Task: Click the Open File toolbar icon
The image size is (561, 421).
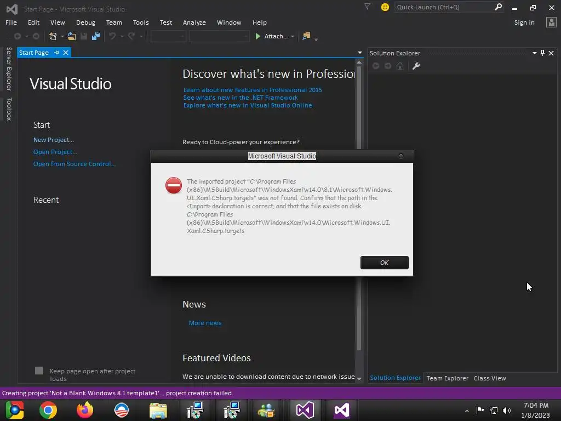Action: pyautogui.click(x=72, y=36)
